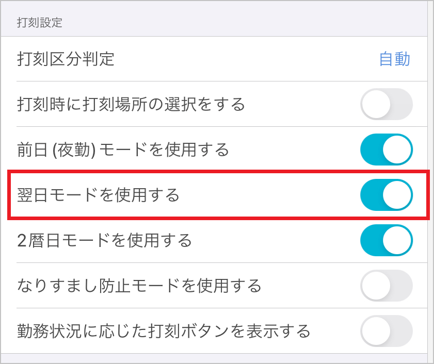The height and width of the screenshot is (364, 434).
Task: Click the 打刻時に打刻場所の選択をする label text
Action: (x=131, y=105)
